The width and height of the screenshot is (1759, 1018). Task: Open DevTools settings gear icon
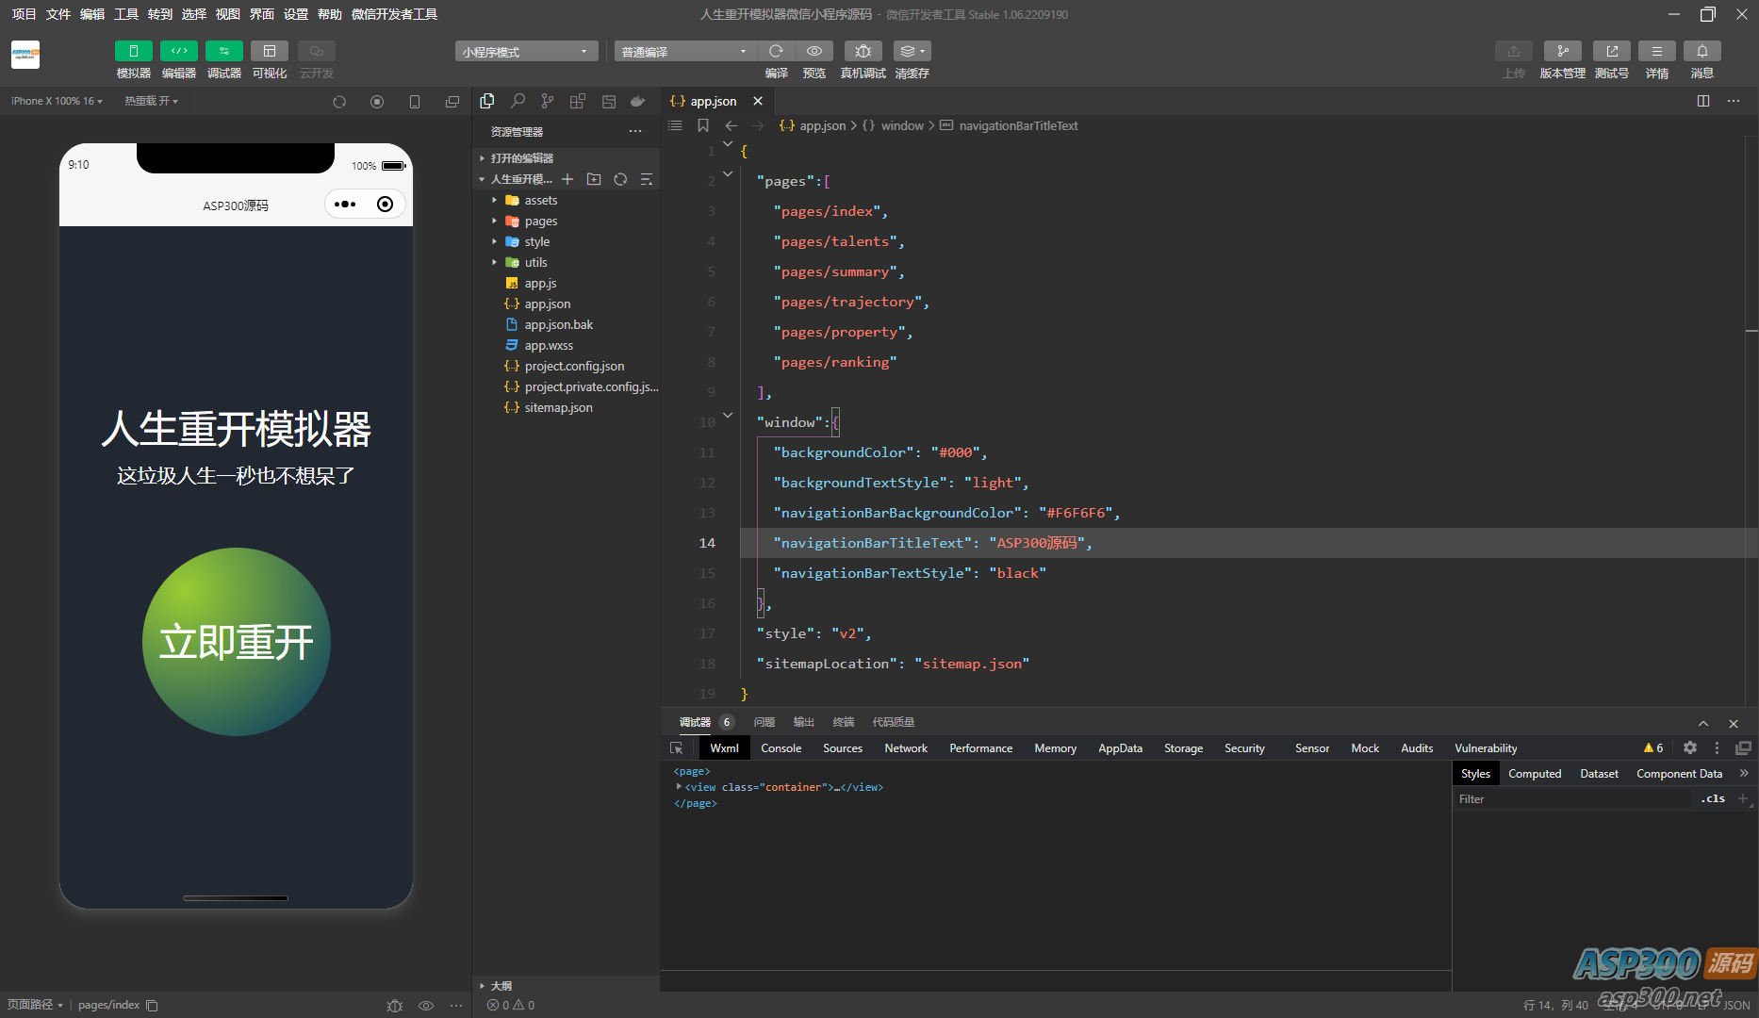click(x=1690, y=747)
